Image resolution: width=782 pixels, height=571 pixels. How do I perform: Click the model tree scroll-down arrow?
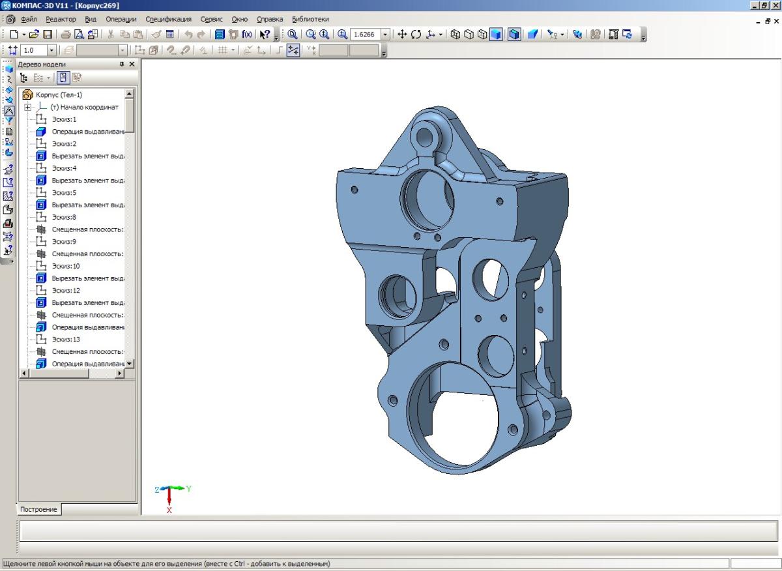[129, 363]
